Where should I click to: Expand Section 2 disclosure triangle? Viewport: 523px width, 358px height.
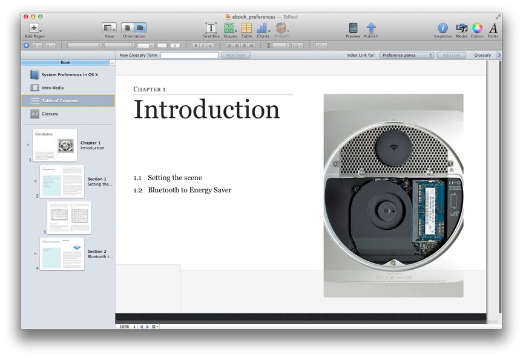click(35, 253)
